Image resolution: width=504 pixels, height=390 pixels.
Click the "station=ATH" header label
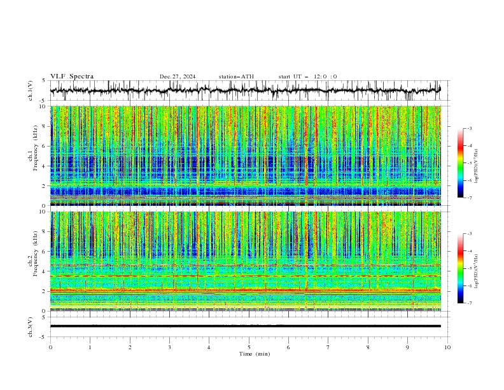(x=236, y=76)
